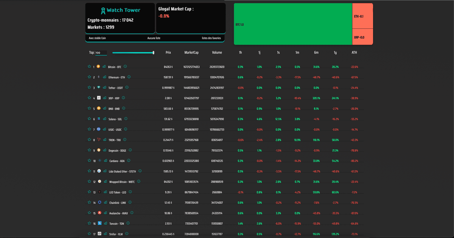454x238 pixels.
Task: Open listes des favories
Action: point(211,38)
